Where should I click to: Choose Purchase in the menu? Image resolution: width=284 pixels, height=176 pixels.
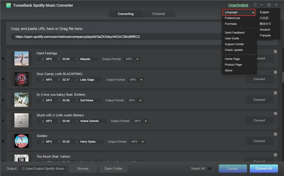[x=231, y=24]
